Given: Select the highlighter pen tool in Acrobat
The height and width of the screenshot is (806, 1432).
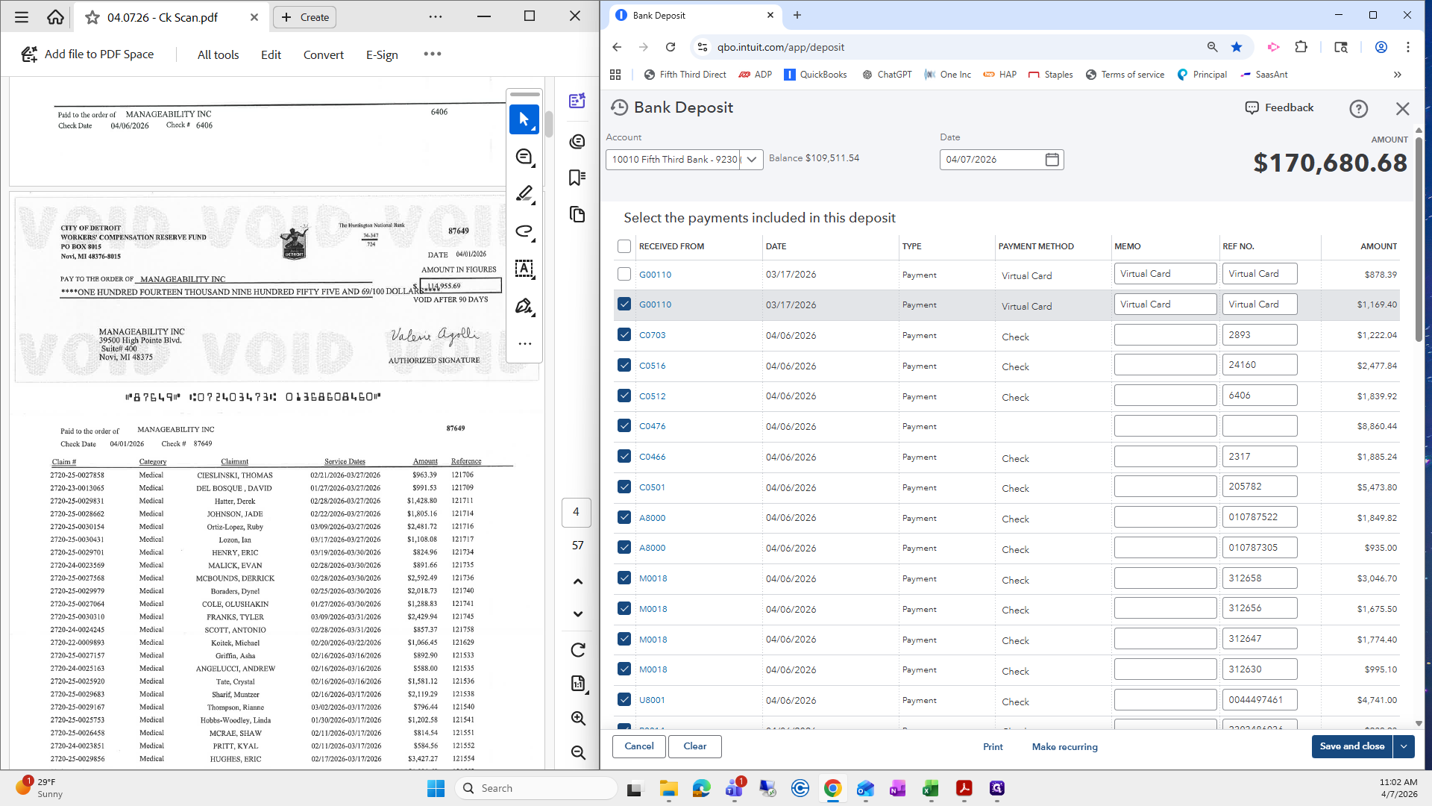Looking at the screenshot, I should [524, 194].
